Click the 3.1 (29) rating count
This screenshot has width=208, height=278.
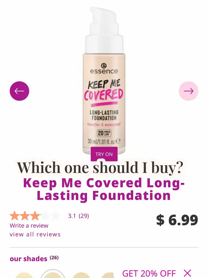click(78, 216)
